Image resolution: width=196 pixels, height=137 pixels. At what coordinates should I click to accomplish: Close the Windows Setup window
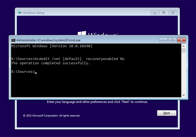coord(173,12)
